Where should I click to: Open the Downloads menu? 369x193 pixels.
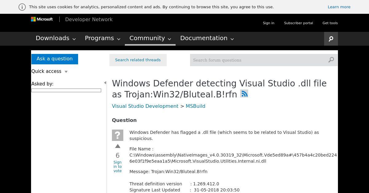click(56, 38)
